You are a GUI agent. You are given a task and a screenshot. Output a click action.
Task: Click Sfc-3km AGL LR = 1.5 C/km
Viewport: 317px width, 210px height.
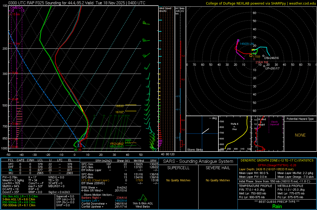pyautogui.click(x=20, y=197)
